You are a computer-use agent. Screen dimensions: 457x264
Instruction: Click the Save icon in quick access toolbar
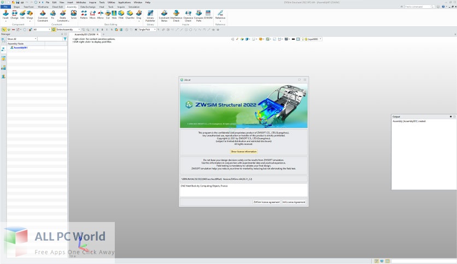pos(17,2)
